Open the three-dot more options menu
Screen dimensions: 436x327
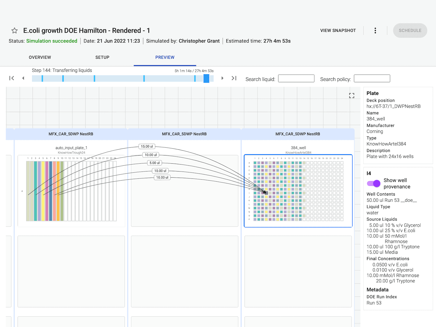click(x=375, y=31)
